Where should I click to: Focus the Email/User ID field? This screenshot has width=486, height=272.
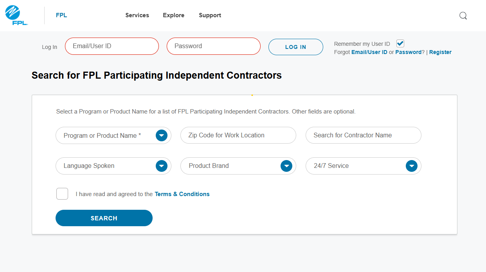pyautogui.click(x=112, y=46)
